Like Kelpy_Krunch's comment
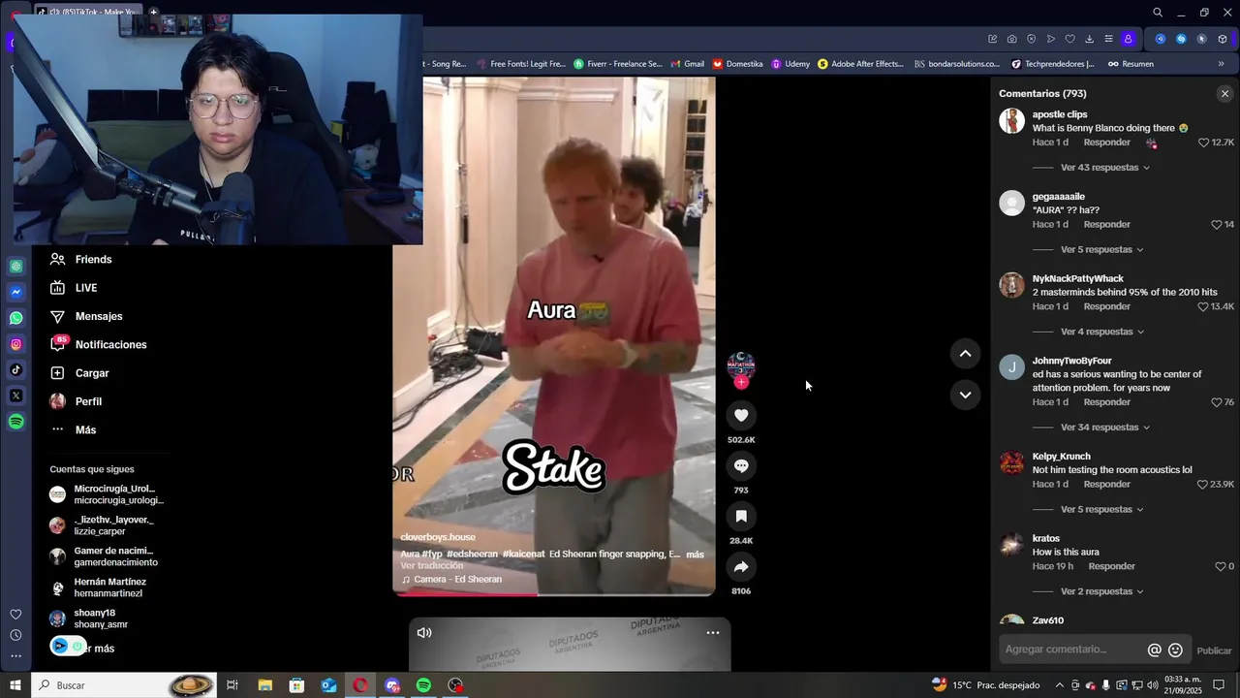This screenshot has width=1240, height=698. (1202, 485)
